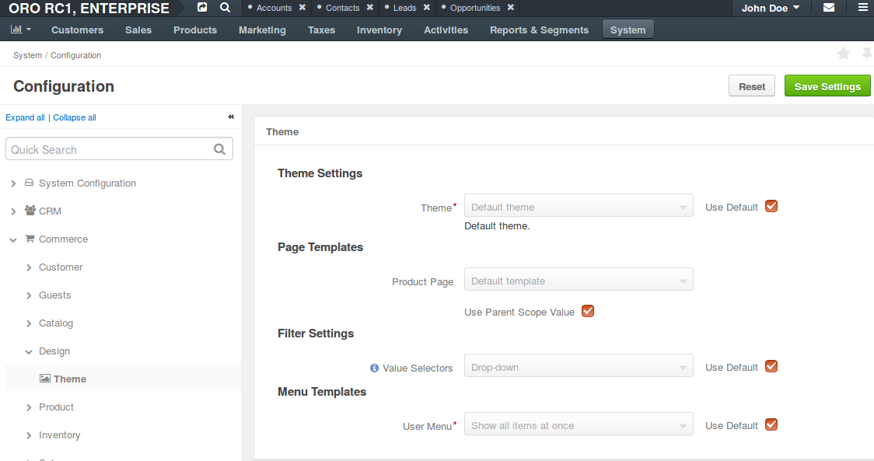Image resolution: width=874 pixels, height=461 pixels.
Task: Toggle Use Parent Scope Value checkbox
Action: 588,311
